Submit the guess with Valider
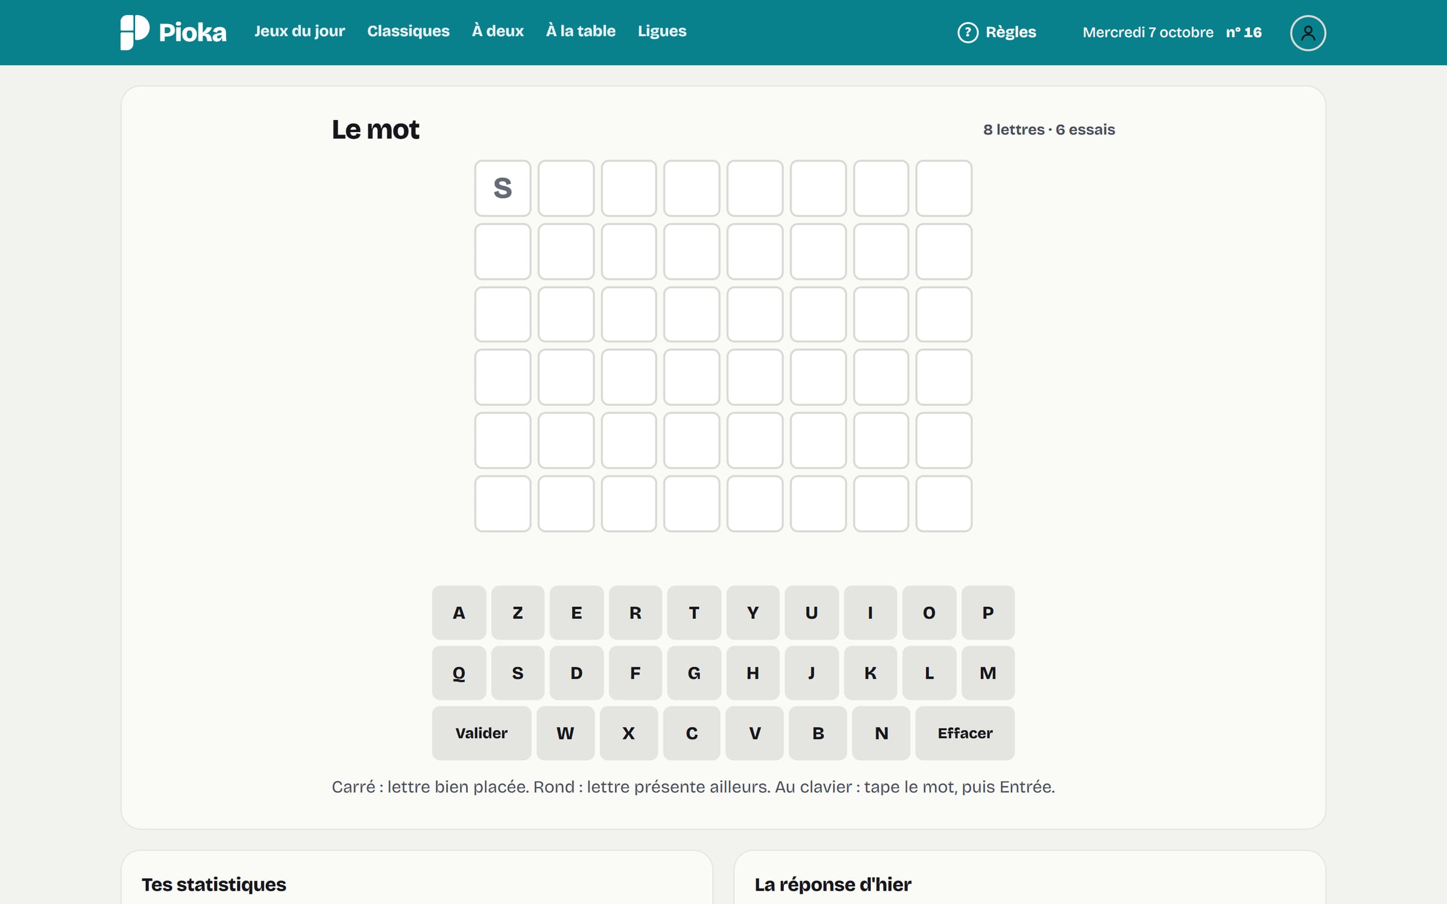 click(x=481, y=733)
